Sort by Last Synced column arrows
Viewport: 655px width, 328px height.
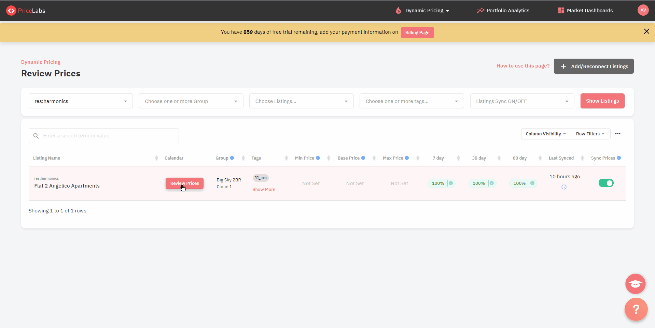tap(582, 158)
